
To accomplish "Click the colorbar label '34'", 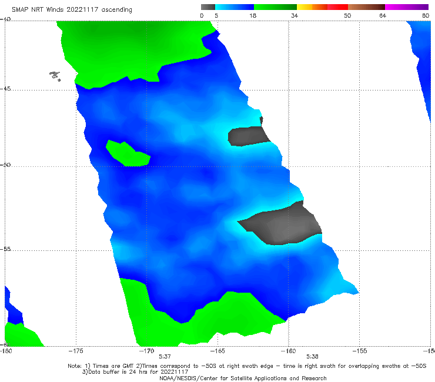I will (295, 16).
